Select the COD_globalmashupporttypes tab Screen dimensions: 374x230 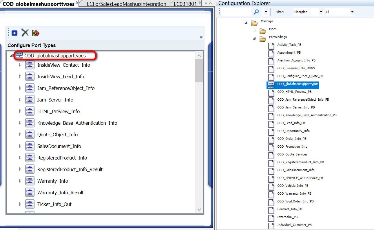coord(39,4)
